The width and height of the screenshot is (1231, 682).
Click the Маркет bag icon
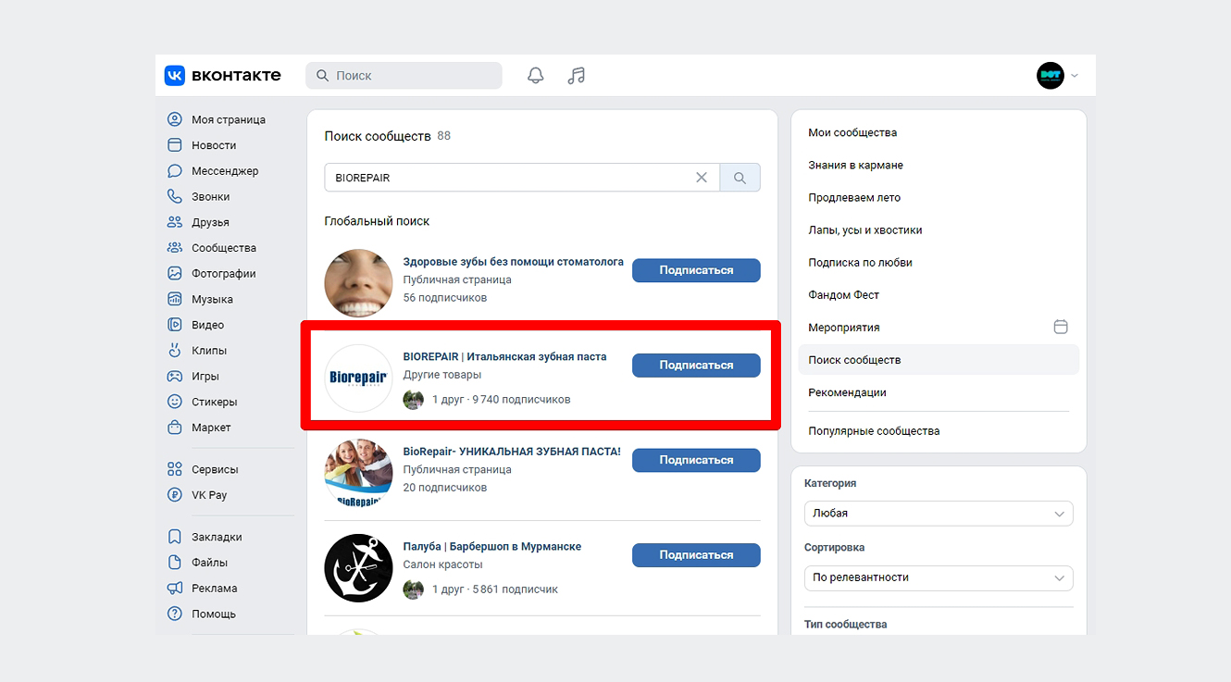174,428
